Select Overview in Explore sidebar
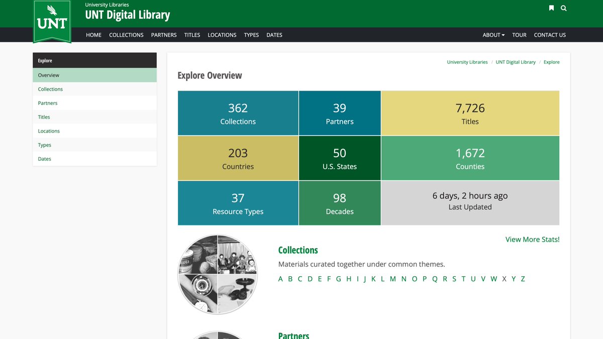This screenshot has height=339, width=603. tap(94, 75)
